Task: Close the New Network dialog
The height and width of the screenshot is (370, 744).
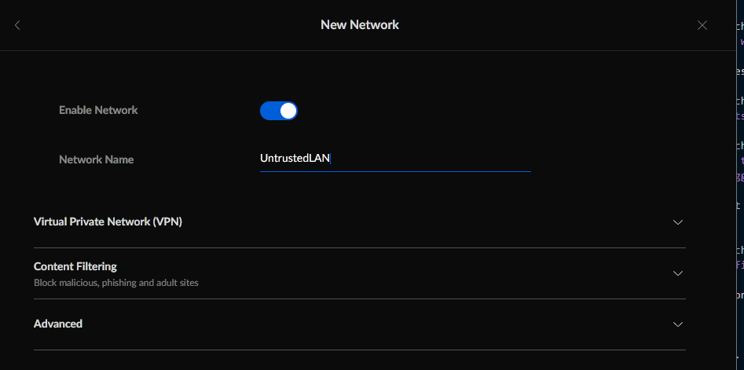Action: coord(702,25)
